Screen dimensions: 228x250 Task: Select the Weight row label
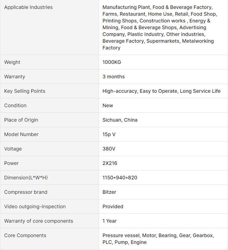[x=12, y=62]
